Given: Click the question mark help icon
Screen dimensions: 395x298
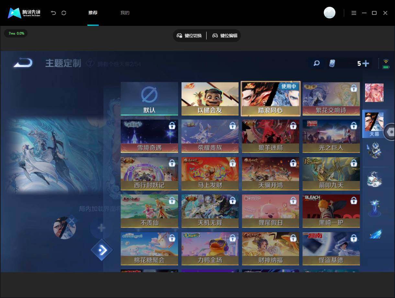Looking at the screenshot, I should coord(91,63).
